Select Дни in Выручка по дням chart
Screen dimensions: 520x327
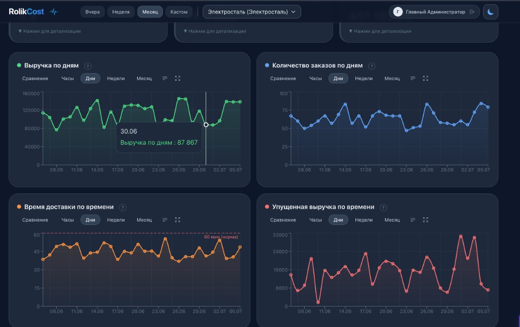tap(90, 79)
